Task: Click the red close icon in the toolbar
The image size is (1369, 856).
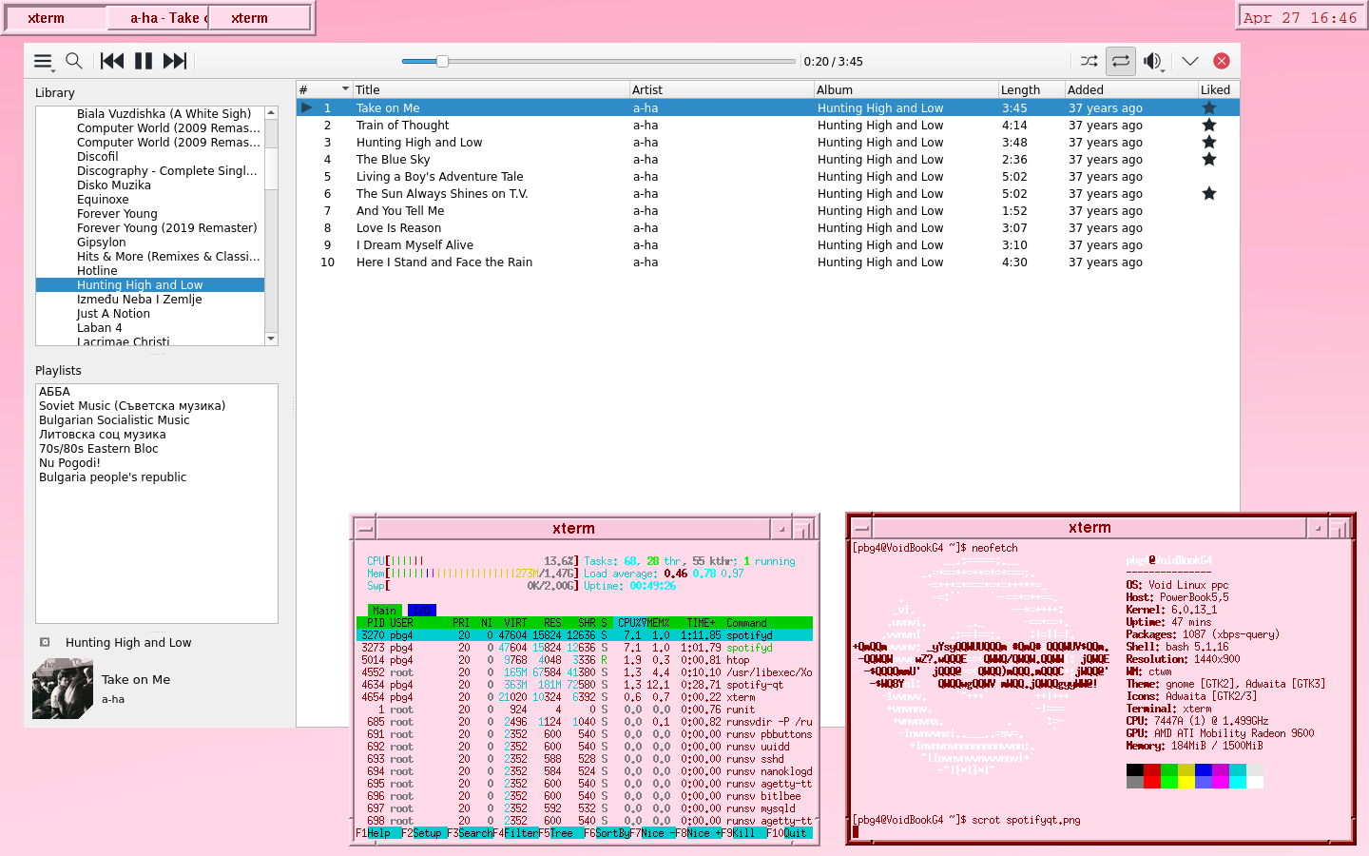Action: 1222,61
